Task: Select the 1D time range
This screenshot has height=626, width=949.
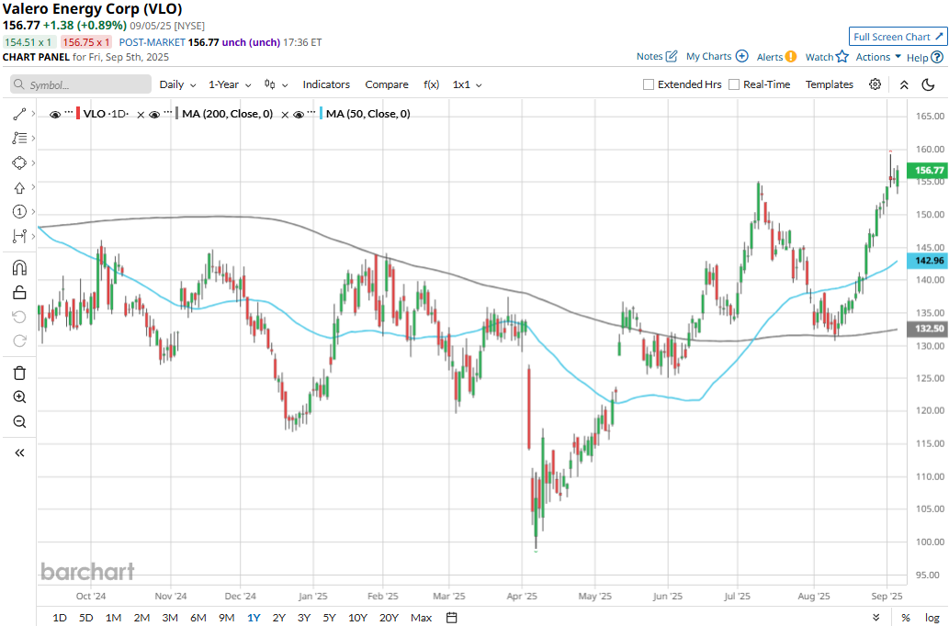Action: (60, 618)
